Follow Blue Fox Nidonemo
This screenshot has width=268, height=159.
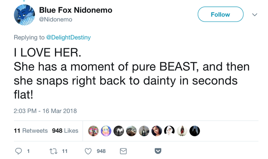pyautogui.click(x=220, y=14)
